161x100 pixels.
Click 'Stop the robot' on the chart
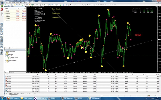pos(56,13)
